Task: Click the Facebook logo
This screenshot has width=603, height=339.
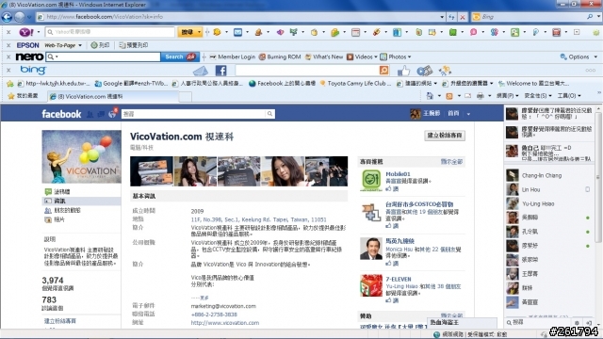Action: (61, 114)
